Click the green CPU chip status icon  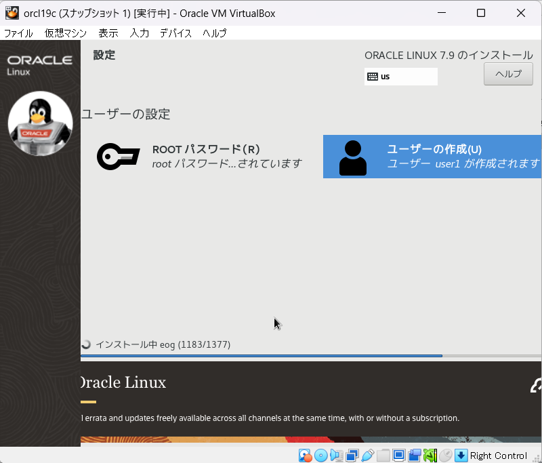tap(430, 456)
